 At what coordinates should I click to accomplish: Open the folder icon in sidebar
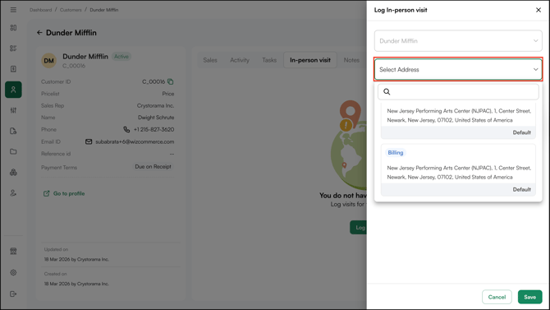point(13,151)
